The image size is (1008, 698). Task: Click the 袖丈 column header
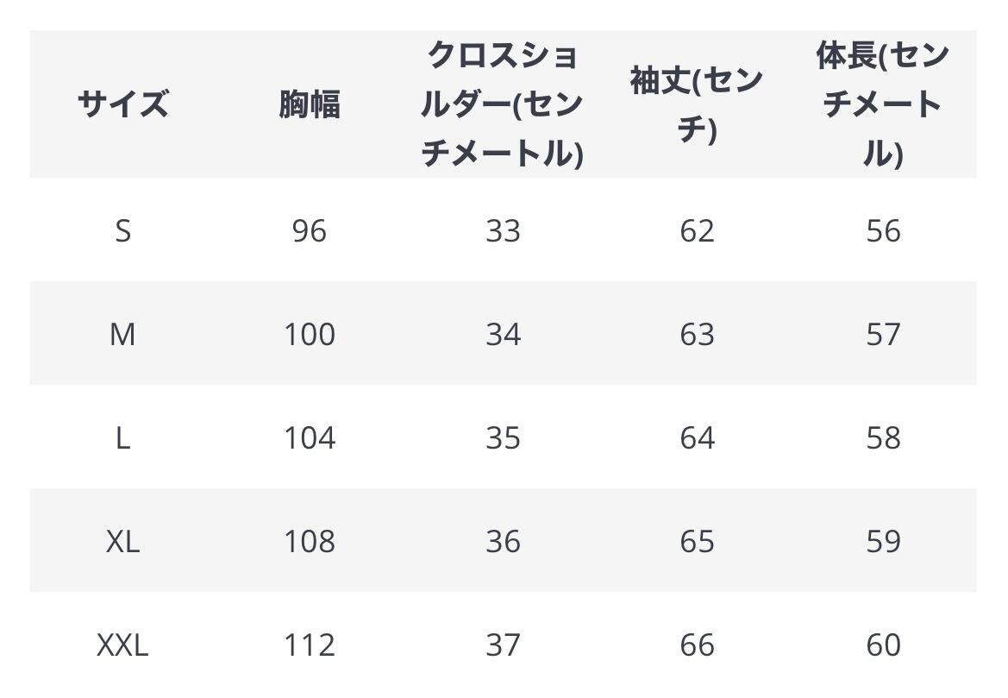coord(697,104)
